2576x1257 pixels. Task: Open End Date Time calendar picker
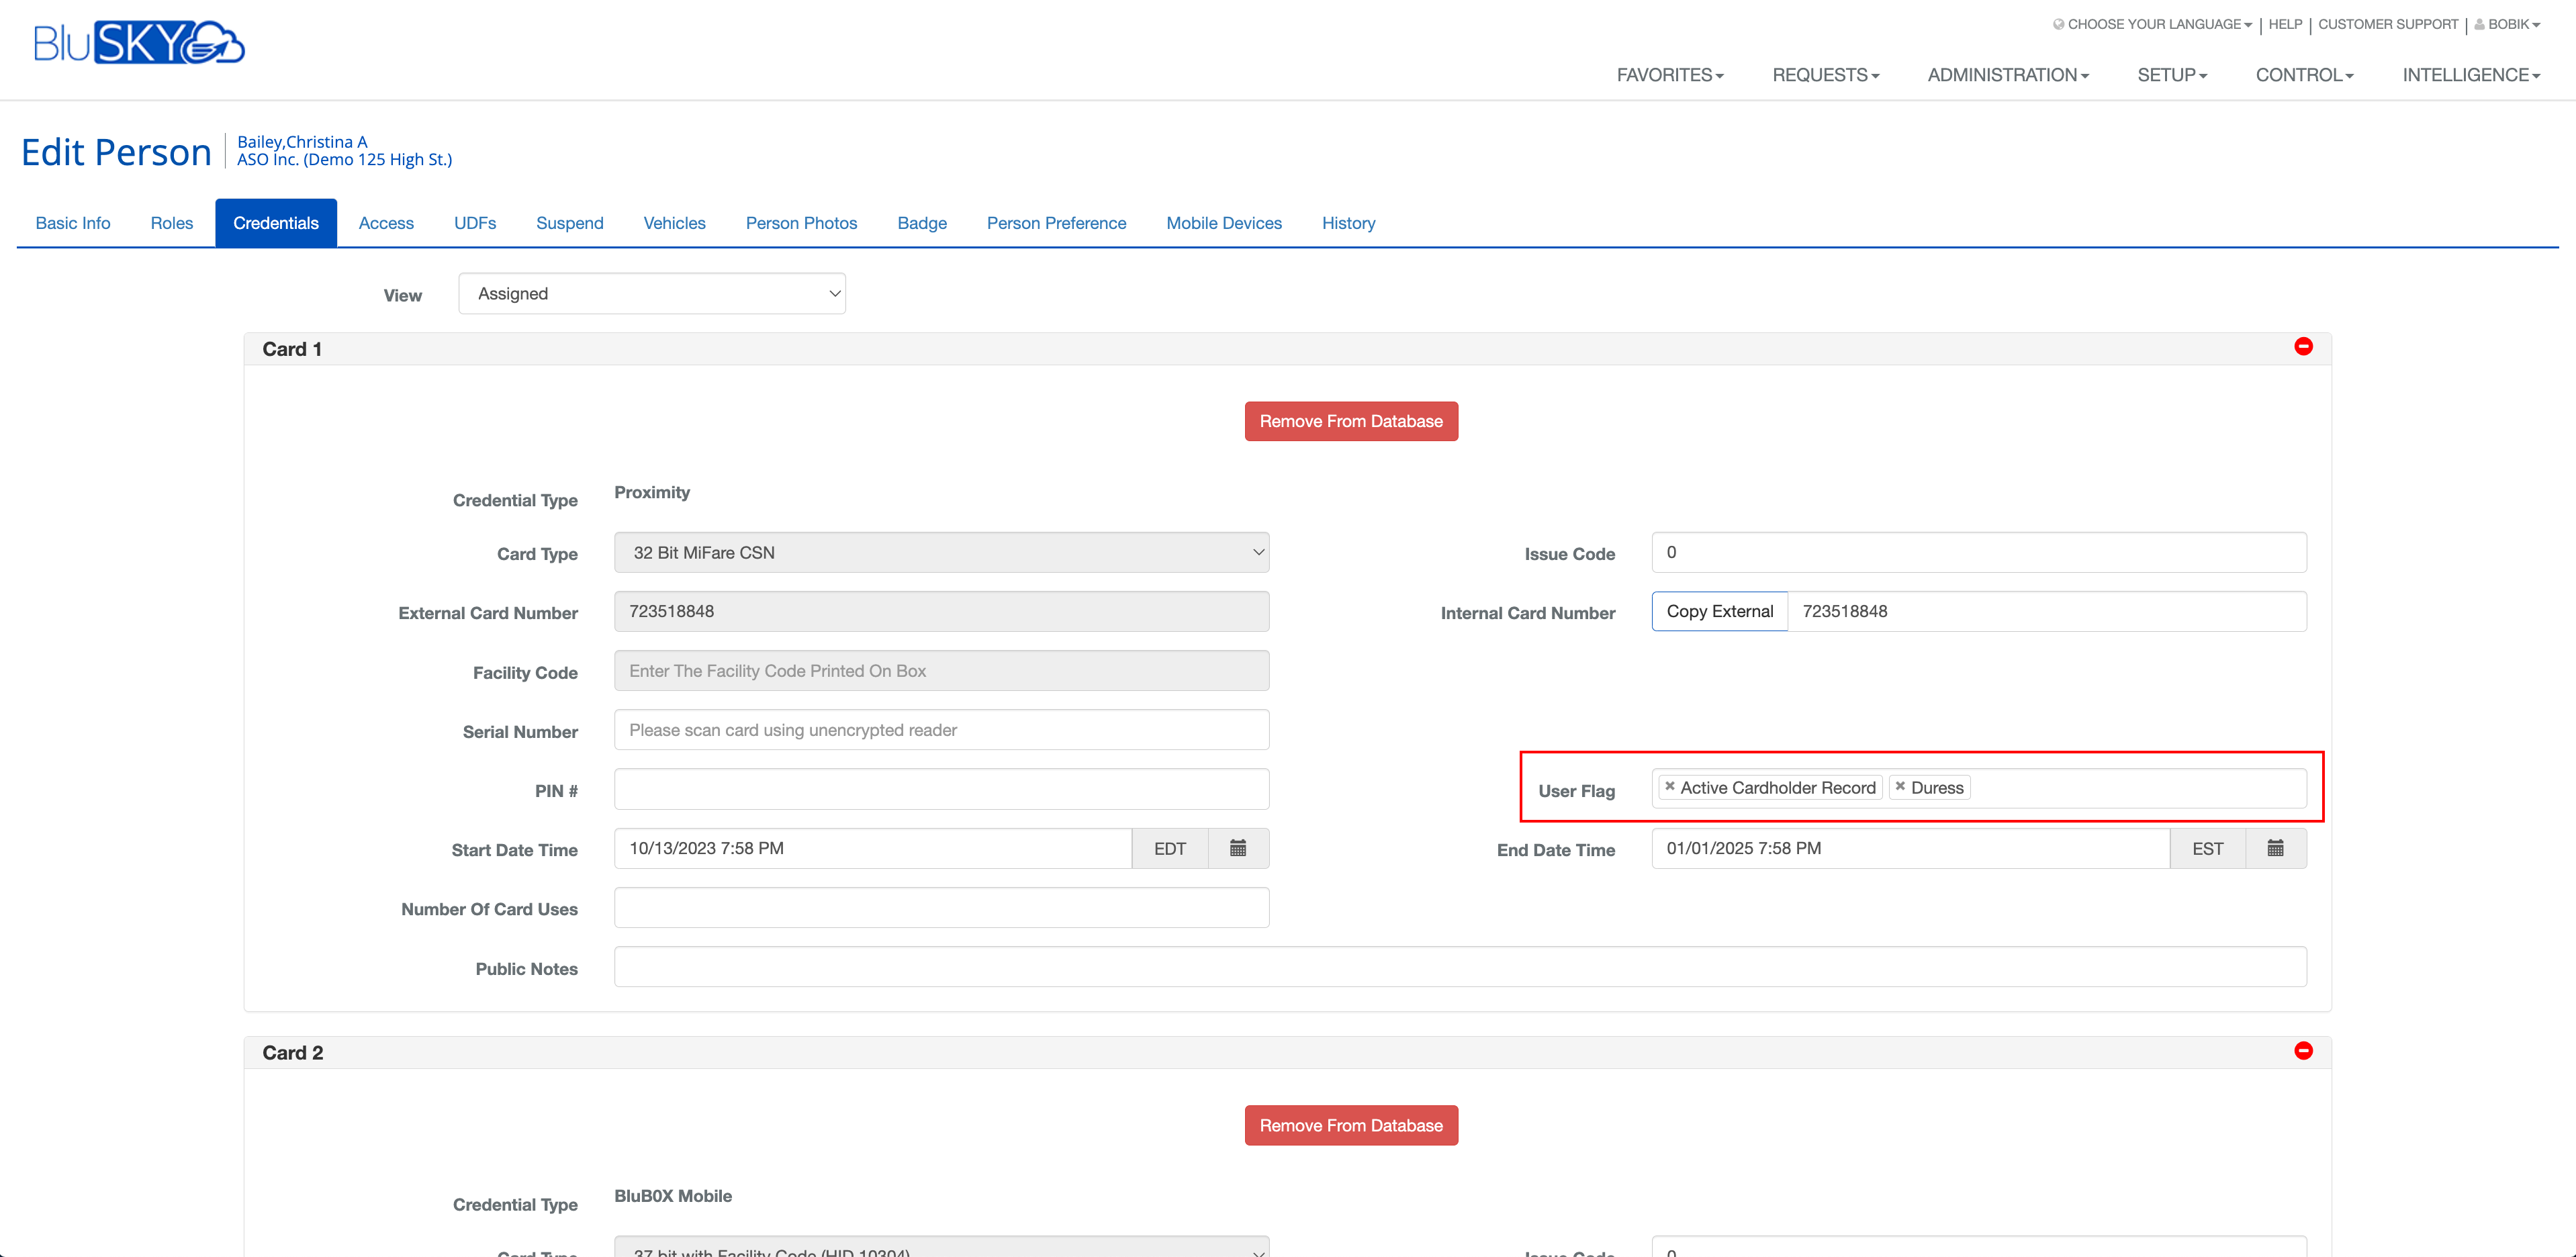(x=2275, y=848)
